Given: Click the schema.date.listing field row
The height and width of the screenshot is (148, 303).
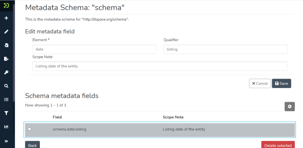Looking at the screenshot, I should pos(69,129).
